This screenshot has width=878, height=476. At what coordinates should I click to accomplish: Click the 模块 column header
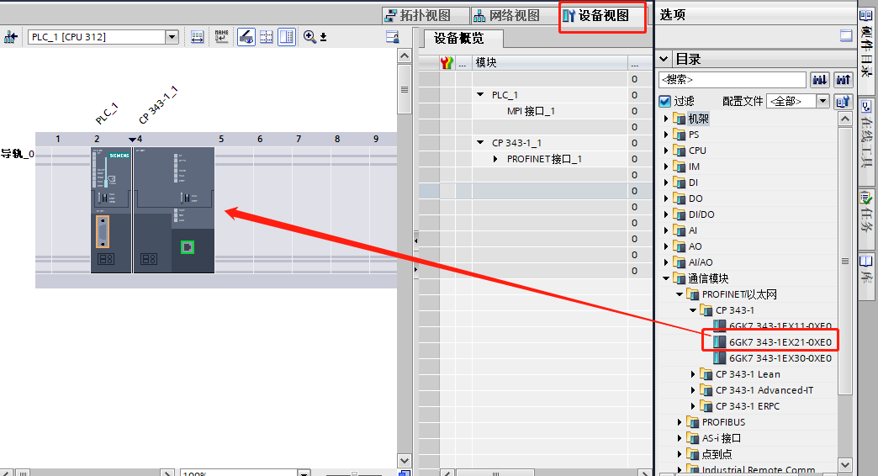pos(550,63)
